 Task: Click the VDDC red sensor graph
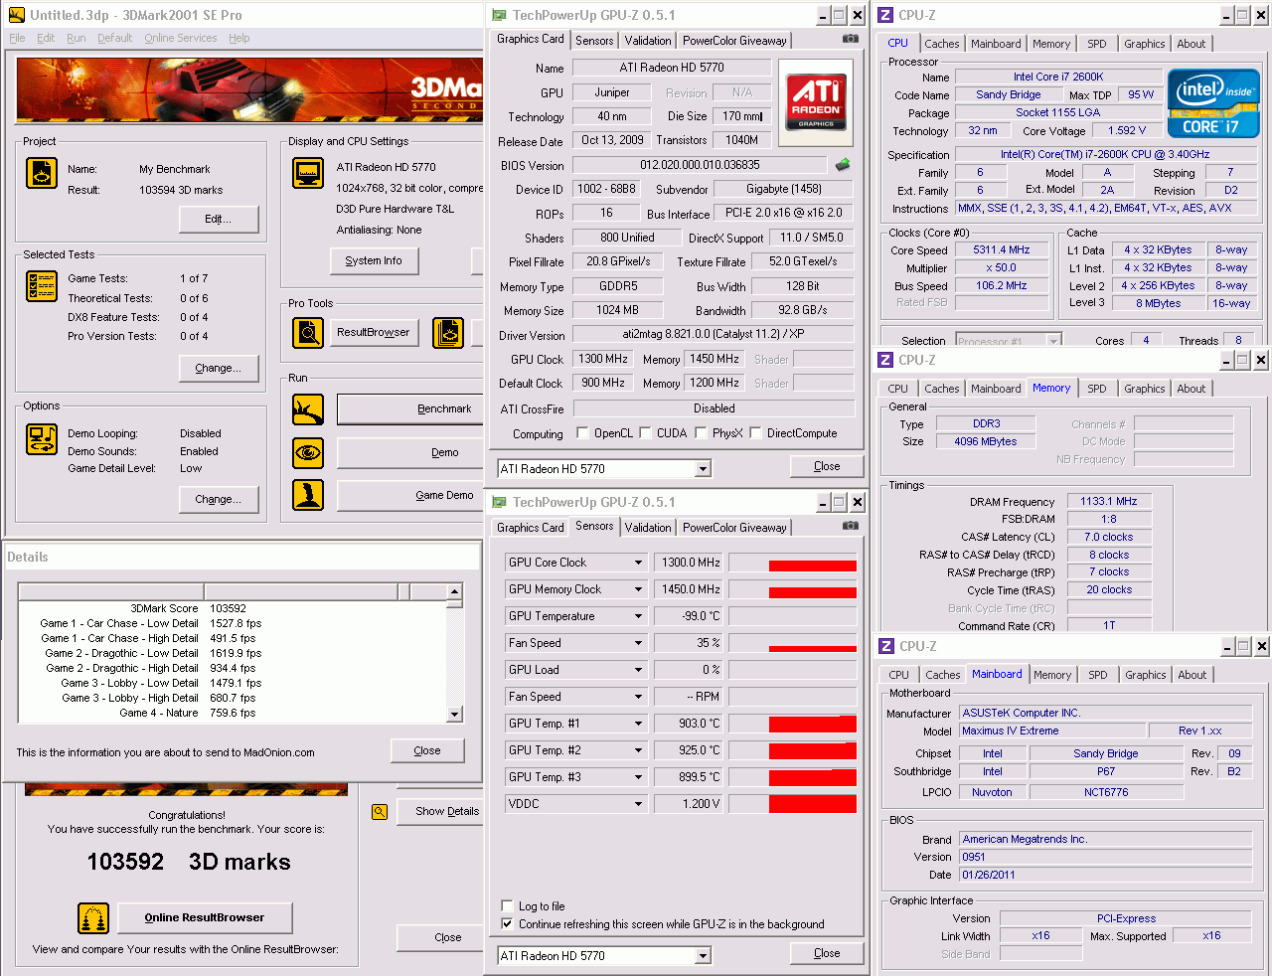click(813, 804)
